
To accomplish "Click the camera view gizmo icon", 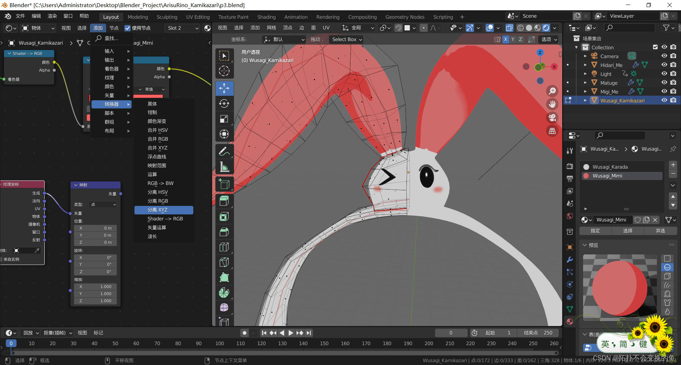I will click(x=552, y=118).
